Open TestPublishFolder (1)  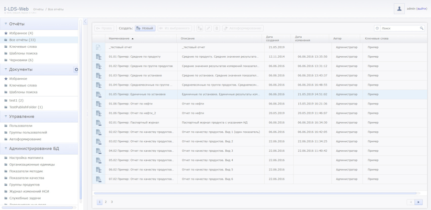click(x=26, y=107)
